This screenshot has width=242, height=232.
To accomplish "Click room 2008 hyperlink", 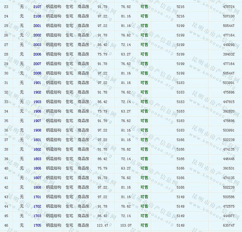I will point(37,73).
